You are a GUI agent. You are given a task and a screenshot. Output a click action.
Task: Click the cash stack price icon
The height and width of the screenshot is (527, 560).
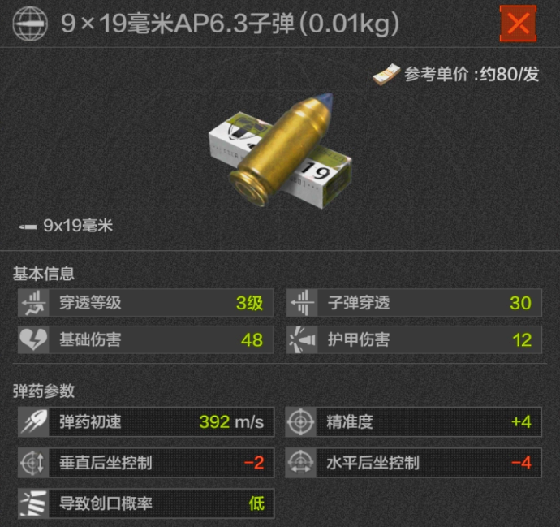[x=386, y=75]
